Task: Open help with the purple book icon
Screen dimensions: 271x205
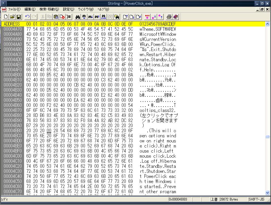Action: 176,17
